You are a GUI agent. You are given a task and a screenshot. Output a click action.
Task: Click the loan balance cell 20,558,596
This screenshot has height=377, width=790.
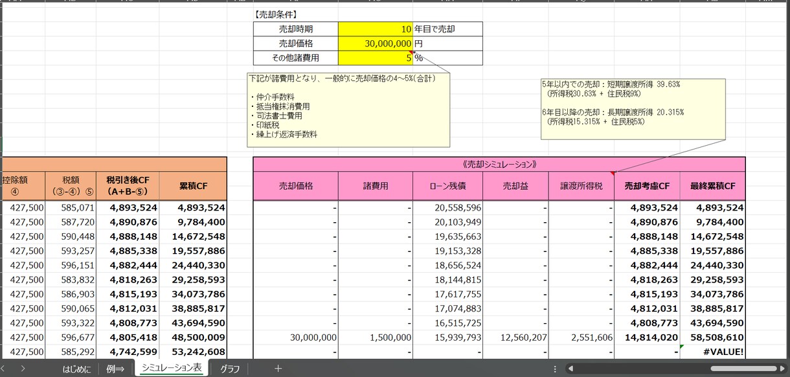(447, 208)
